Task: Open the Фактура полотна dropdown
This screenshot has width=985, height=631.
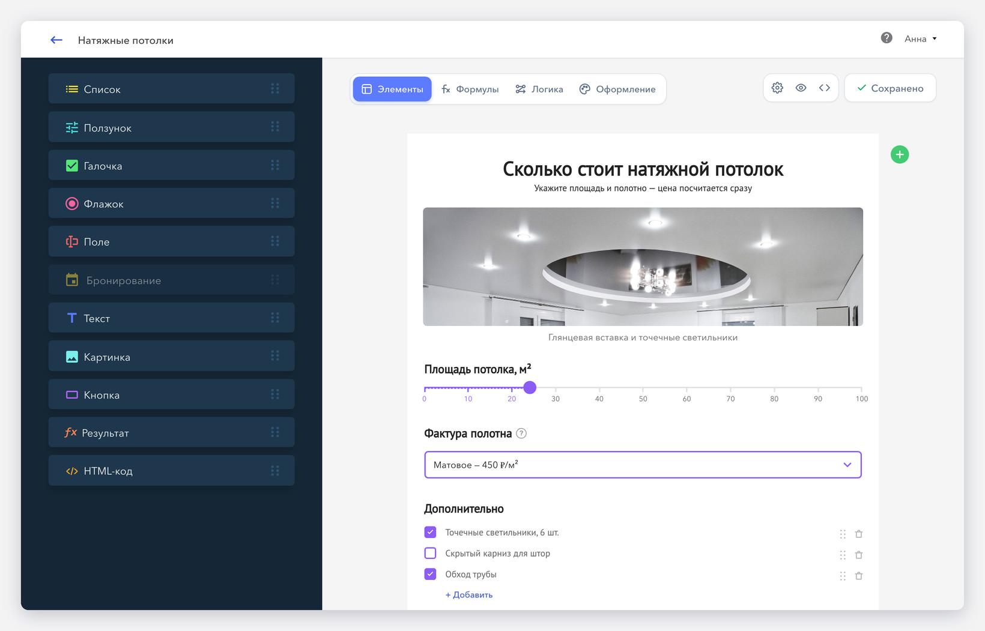Action: pos(643,465)
